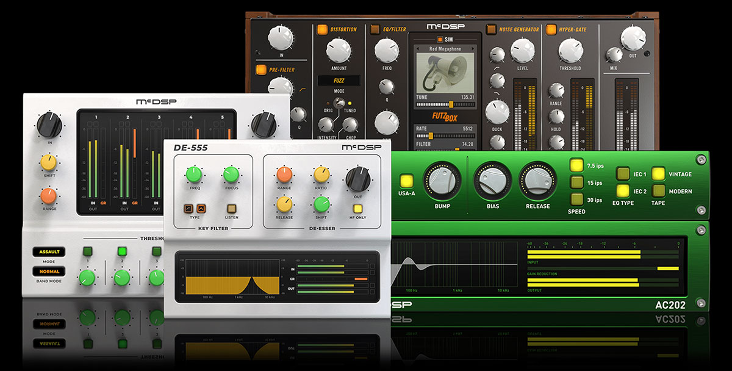
Task: Toggle the SIM button in FutzBox
Action: (x=439, y=39)
